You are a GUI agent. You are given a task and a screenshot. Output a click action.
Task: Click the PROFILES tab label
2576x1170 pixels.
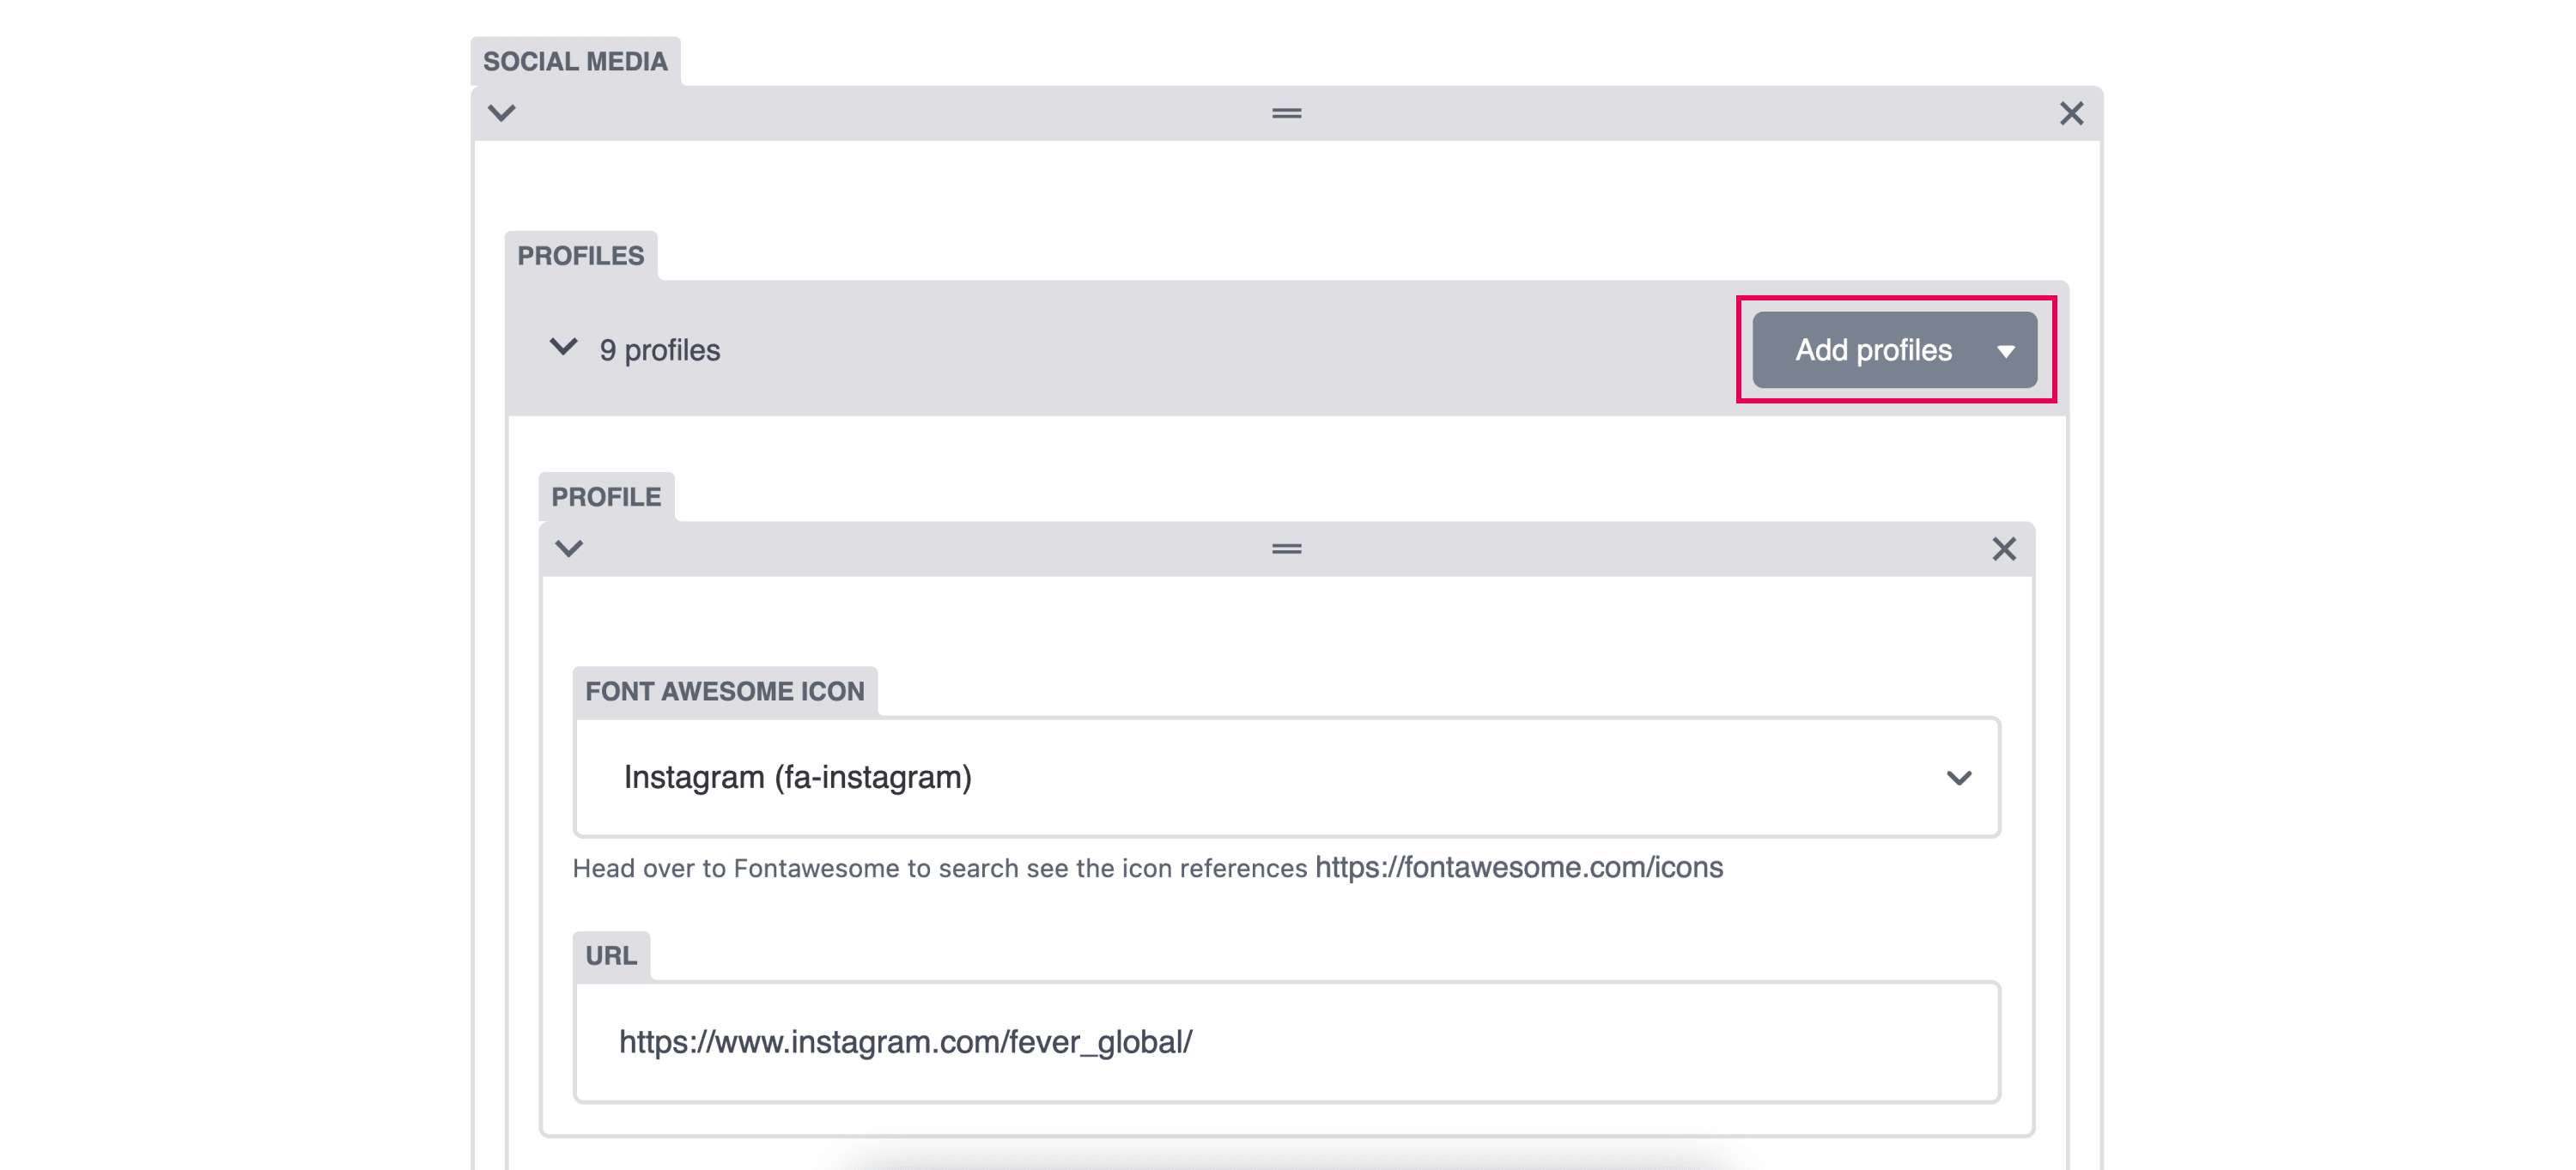580,256
